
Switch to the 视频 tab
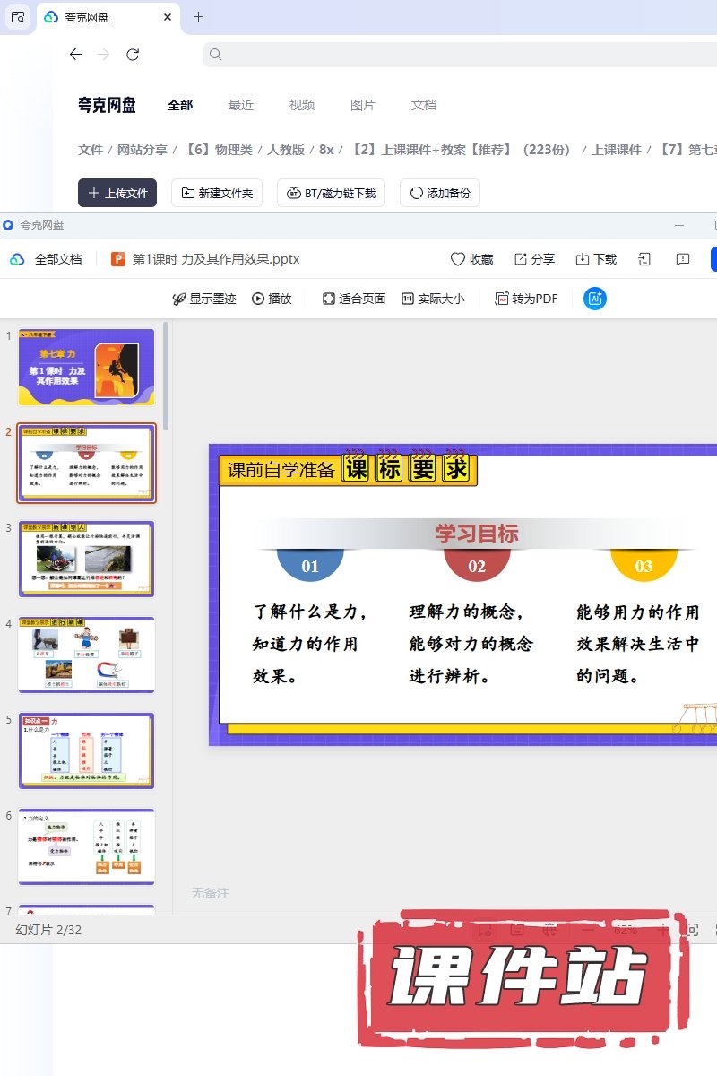click(302, 105)
